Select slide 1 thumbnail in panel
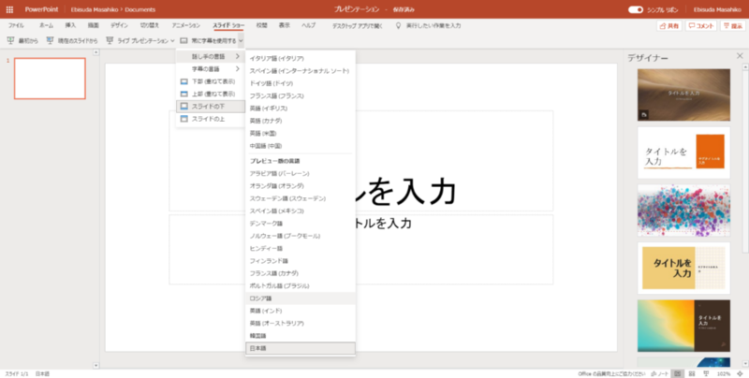The width and height of the screenshot is (749, 378). [50, 79]
